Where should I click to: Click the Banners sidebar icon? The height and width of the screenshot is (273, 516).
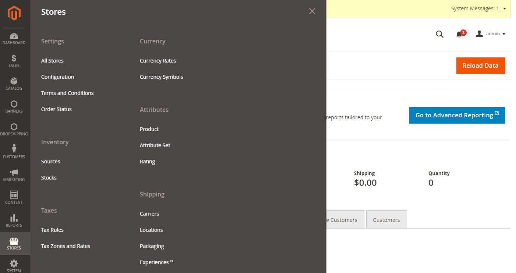[14, 107]
